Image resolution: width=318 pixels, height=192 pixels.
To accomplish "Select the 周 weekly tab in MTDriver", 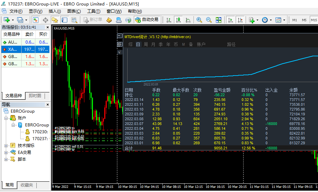I will [x=145, y=44].
